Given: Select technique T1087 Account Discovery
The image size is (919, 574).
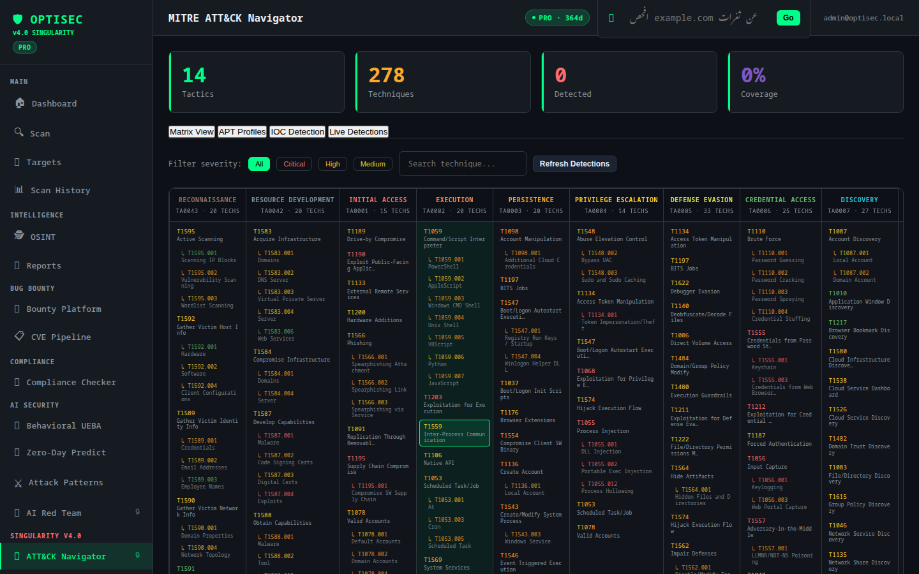Looking at the screenshot, I should (x=860, y=235).
